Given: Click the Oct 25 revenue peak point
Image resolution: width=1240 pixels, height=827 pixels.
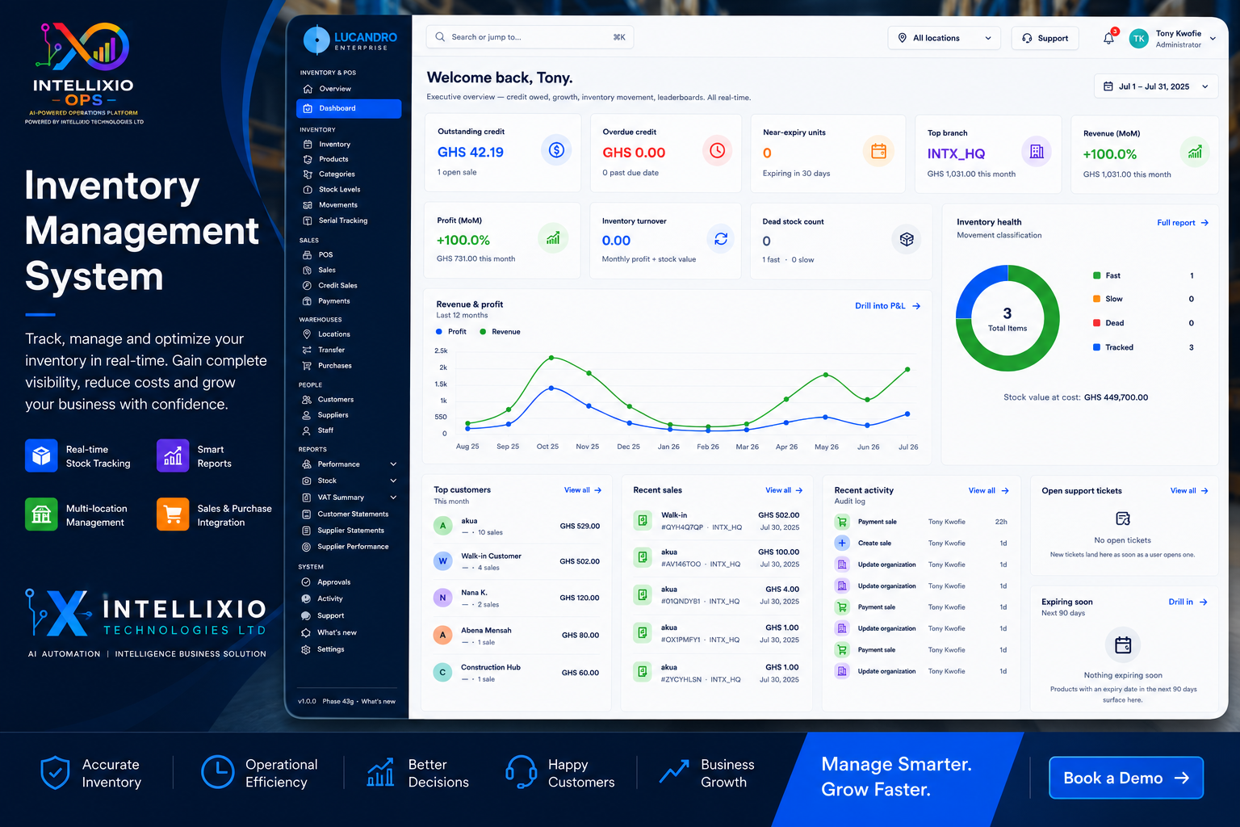Looking at the screenshot, I should pyautogui.click(x=551, y=357).
